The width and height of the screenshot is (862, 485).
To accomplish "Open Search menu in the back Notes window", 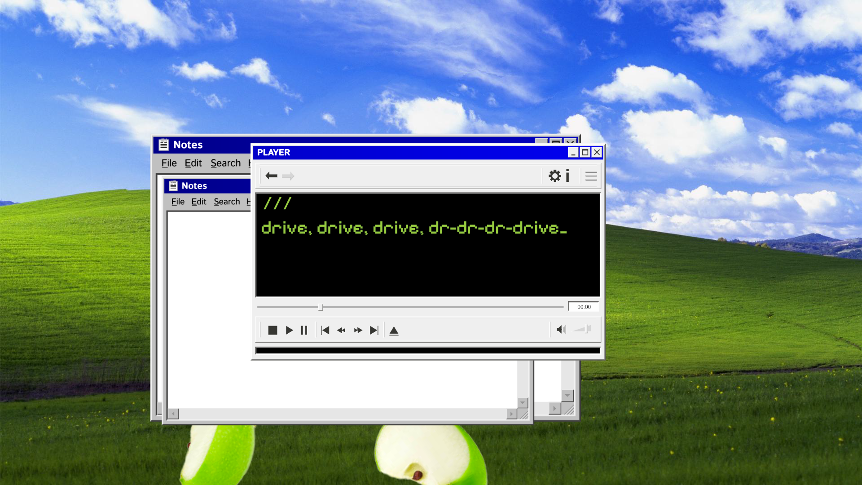I will click(x=225, y=163).
